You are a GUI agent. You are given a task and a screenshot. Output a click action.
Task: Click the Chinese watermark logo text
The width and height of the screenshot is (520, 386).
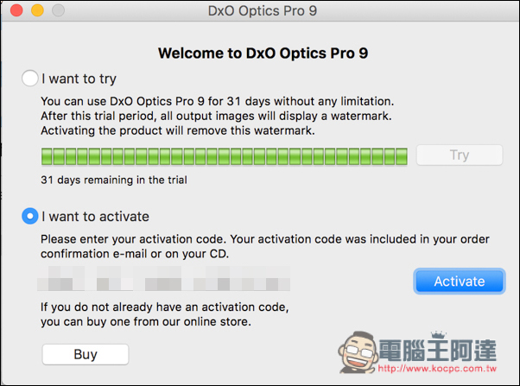[437, 350]
